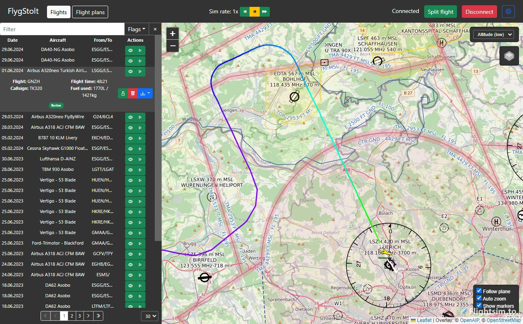Show the B787 10 KLM Livery track

tap(130, 138)
